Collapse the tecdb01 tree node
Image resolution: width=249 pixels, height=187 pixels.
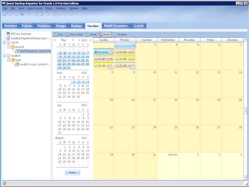4,56
